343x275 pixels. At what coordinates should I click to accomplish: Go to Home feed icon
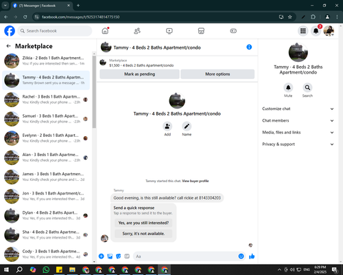[105, 31]
